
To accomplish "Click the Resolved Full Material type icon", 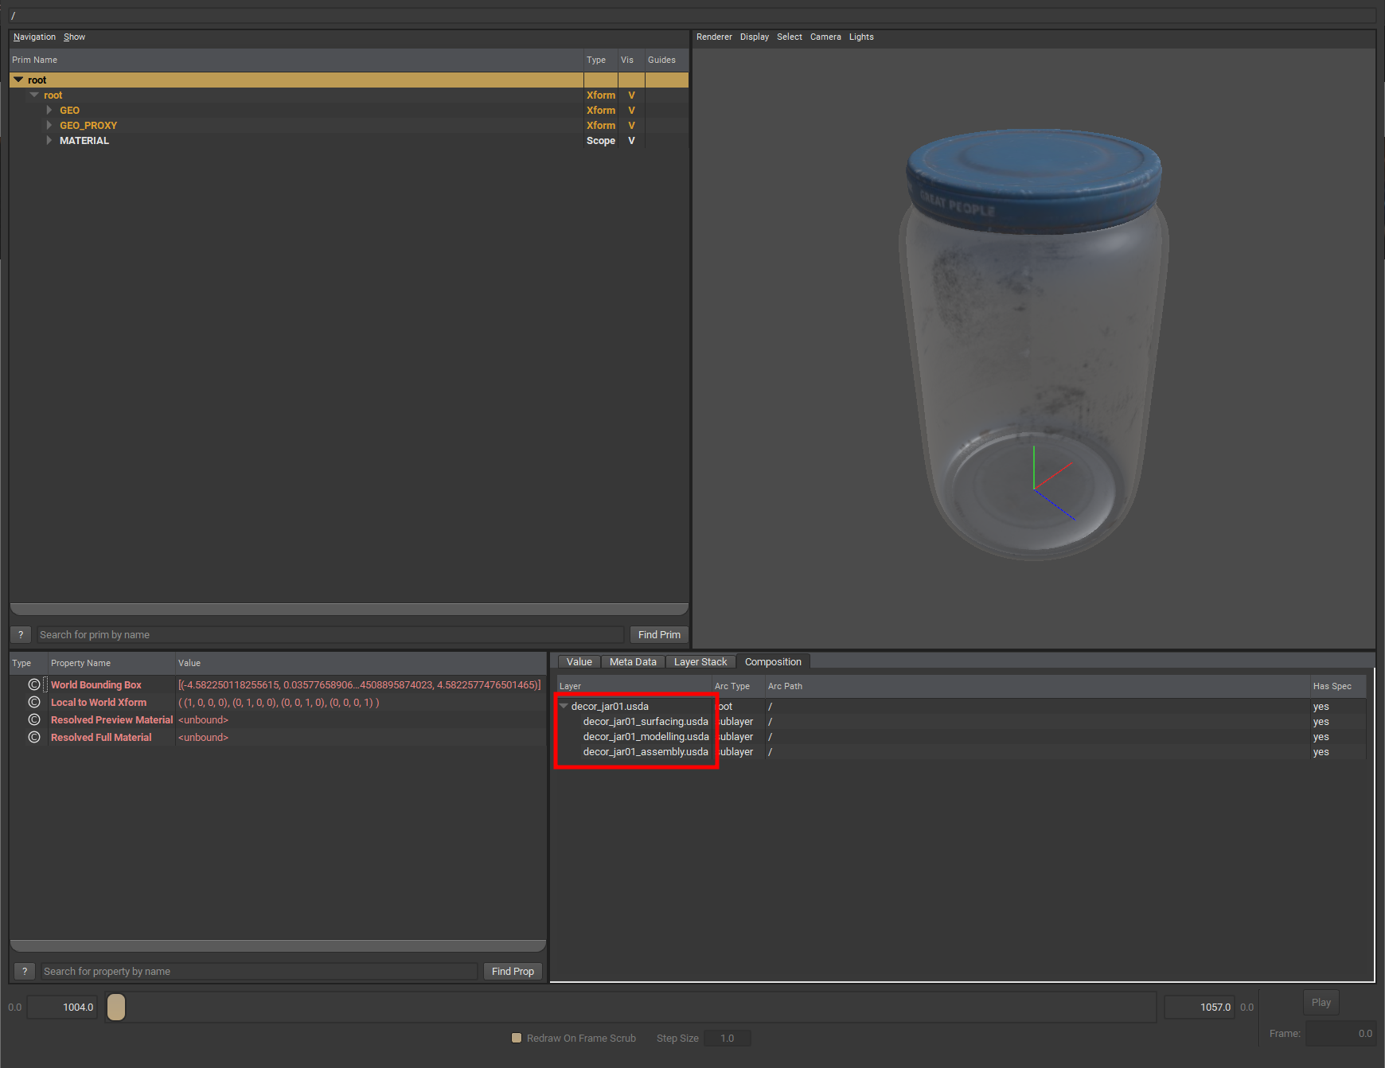I will (34, 737).
